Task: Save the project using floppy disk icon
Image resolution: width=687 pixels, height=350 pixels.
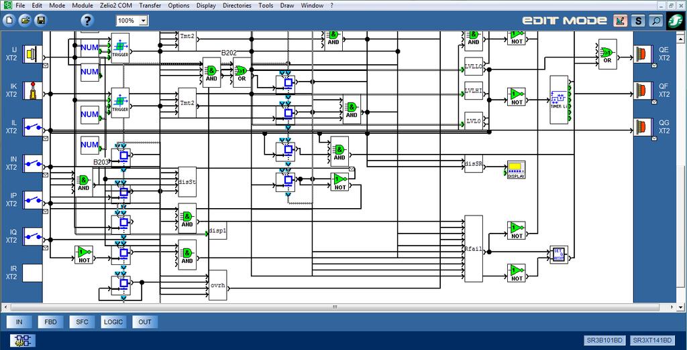Action: pyautogui.click(x=41, y=21)
